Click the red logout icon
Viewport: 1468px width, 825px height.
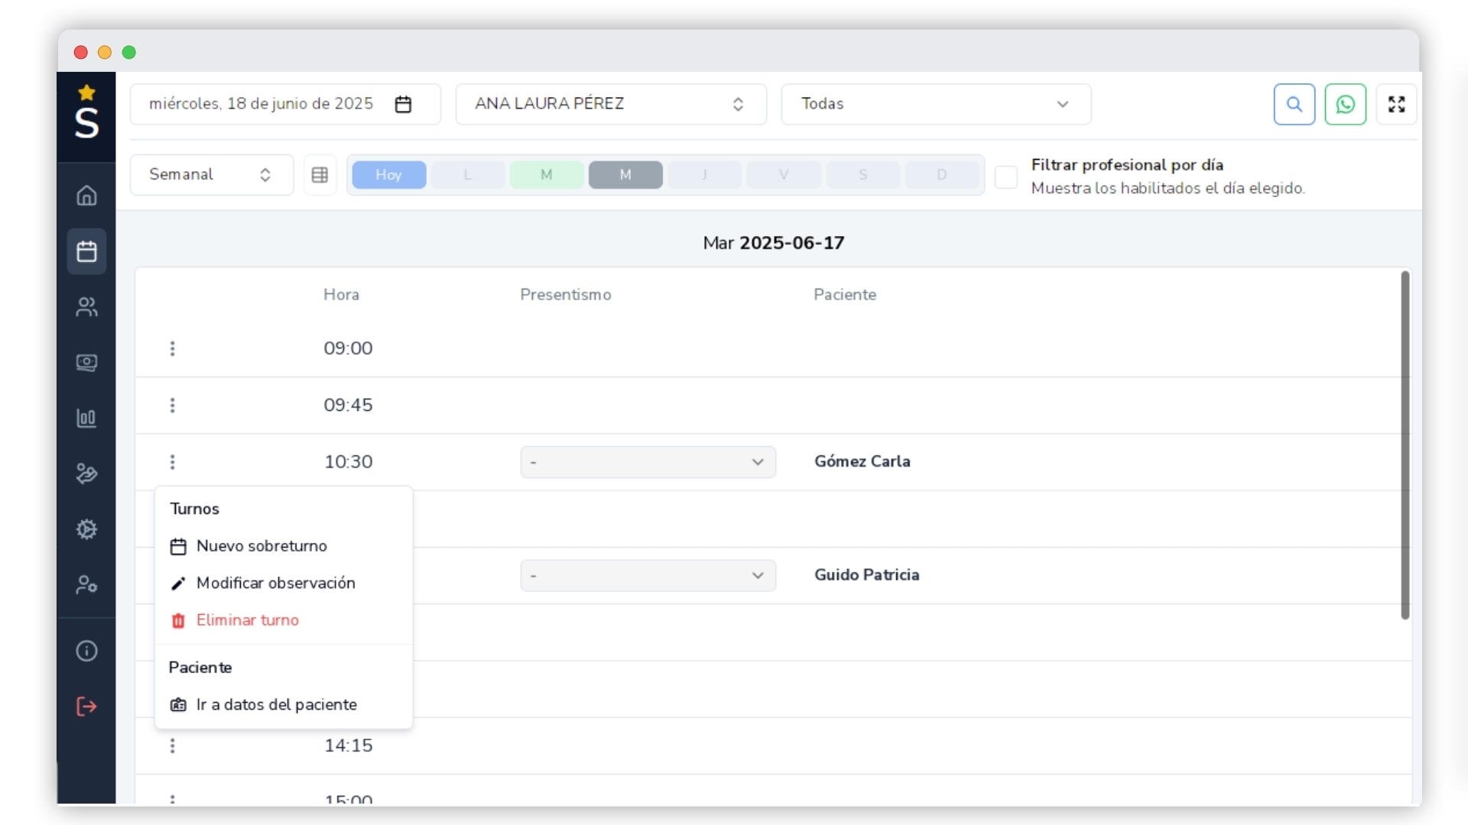pyautogui.click(x=86, y=707)
